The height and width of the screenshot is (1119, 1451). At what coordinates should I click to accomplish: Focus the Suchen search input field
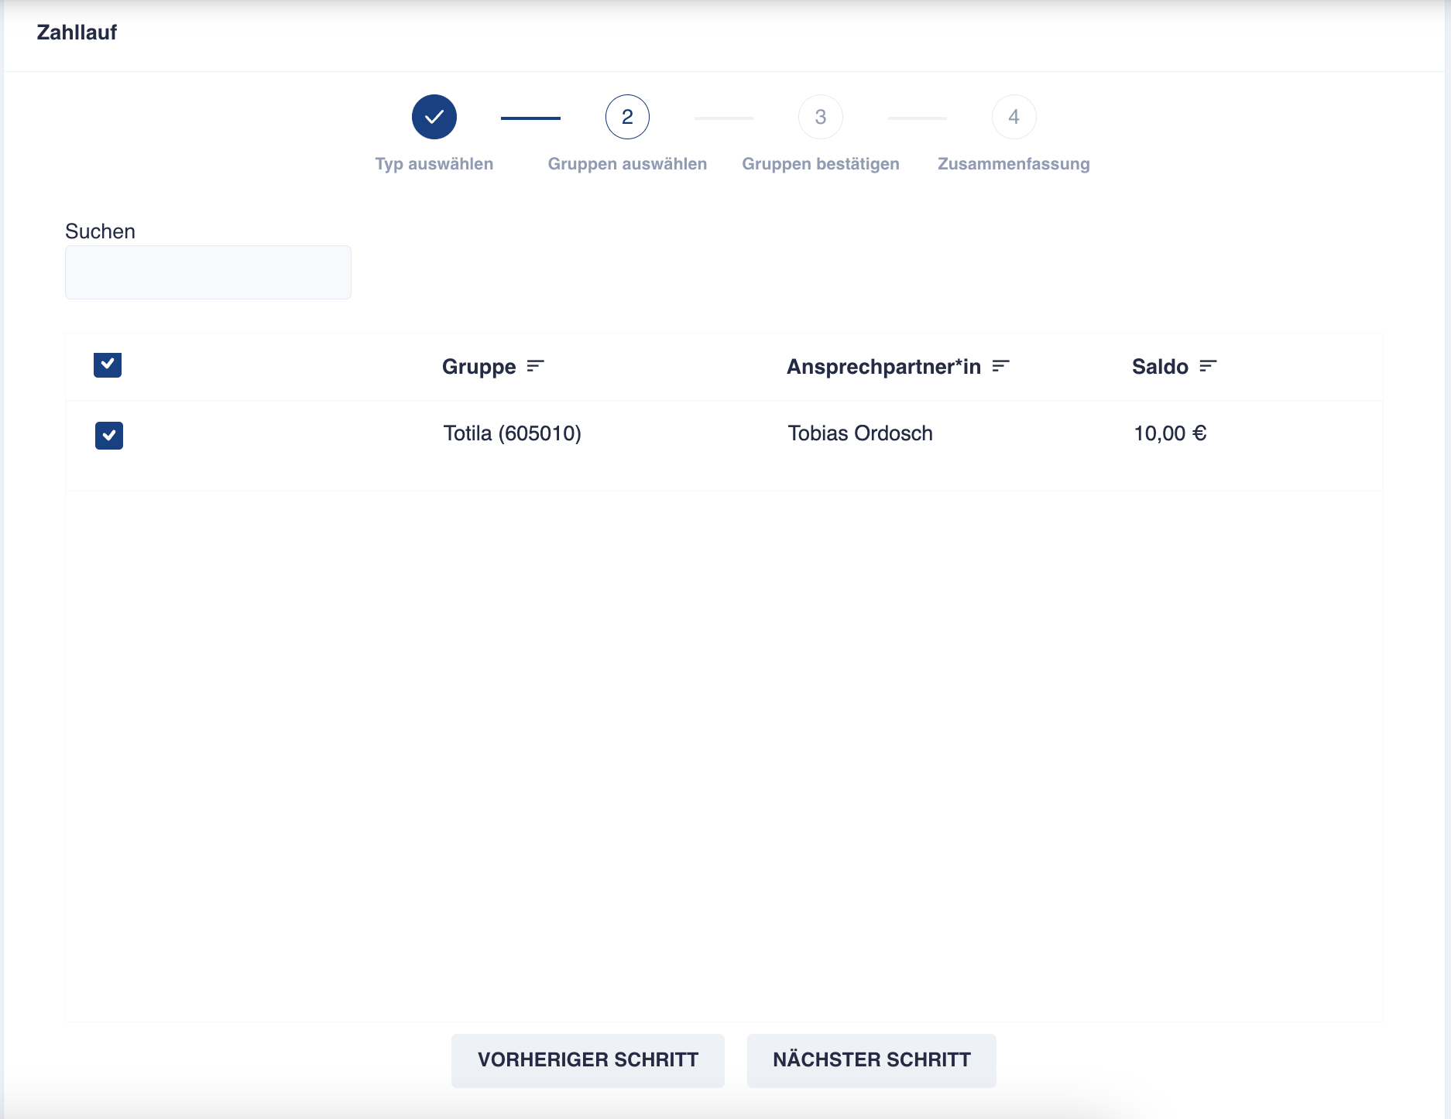[208, 272]
